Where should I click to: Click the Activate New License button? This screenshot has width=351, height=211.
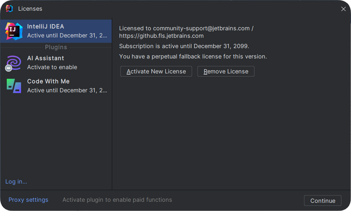[x=156, y=71]
